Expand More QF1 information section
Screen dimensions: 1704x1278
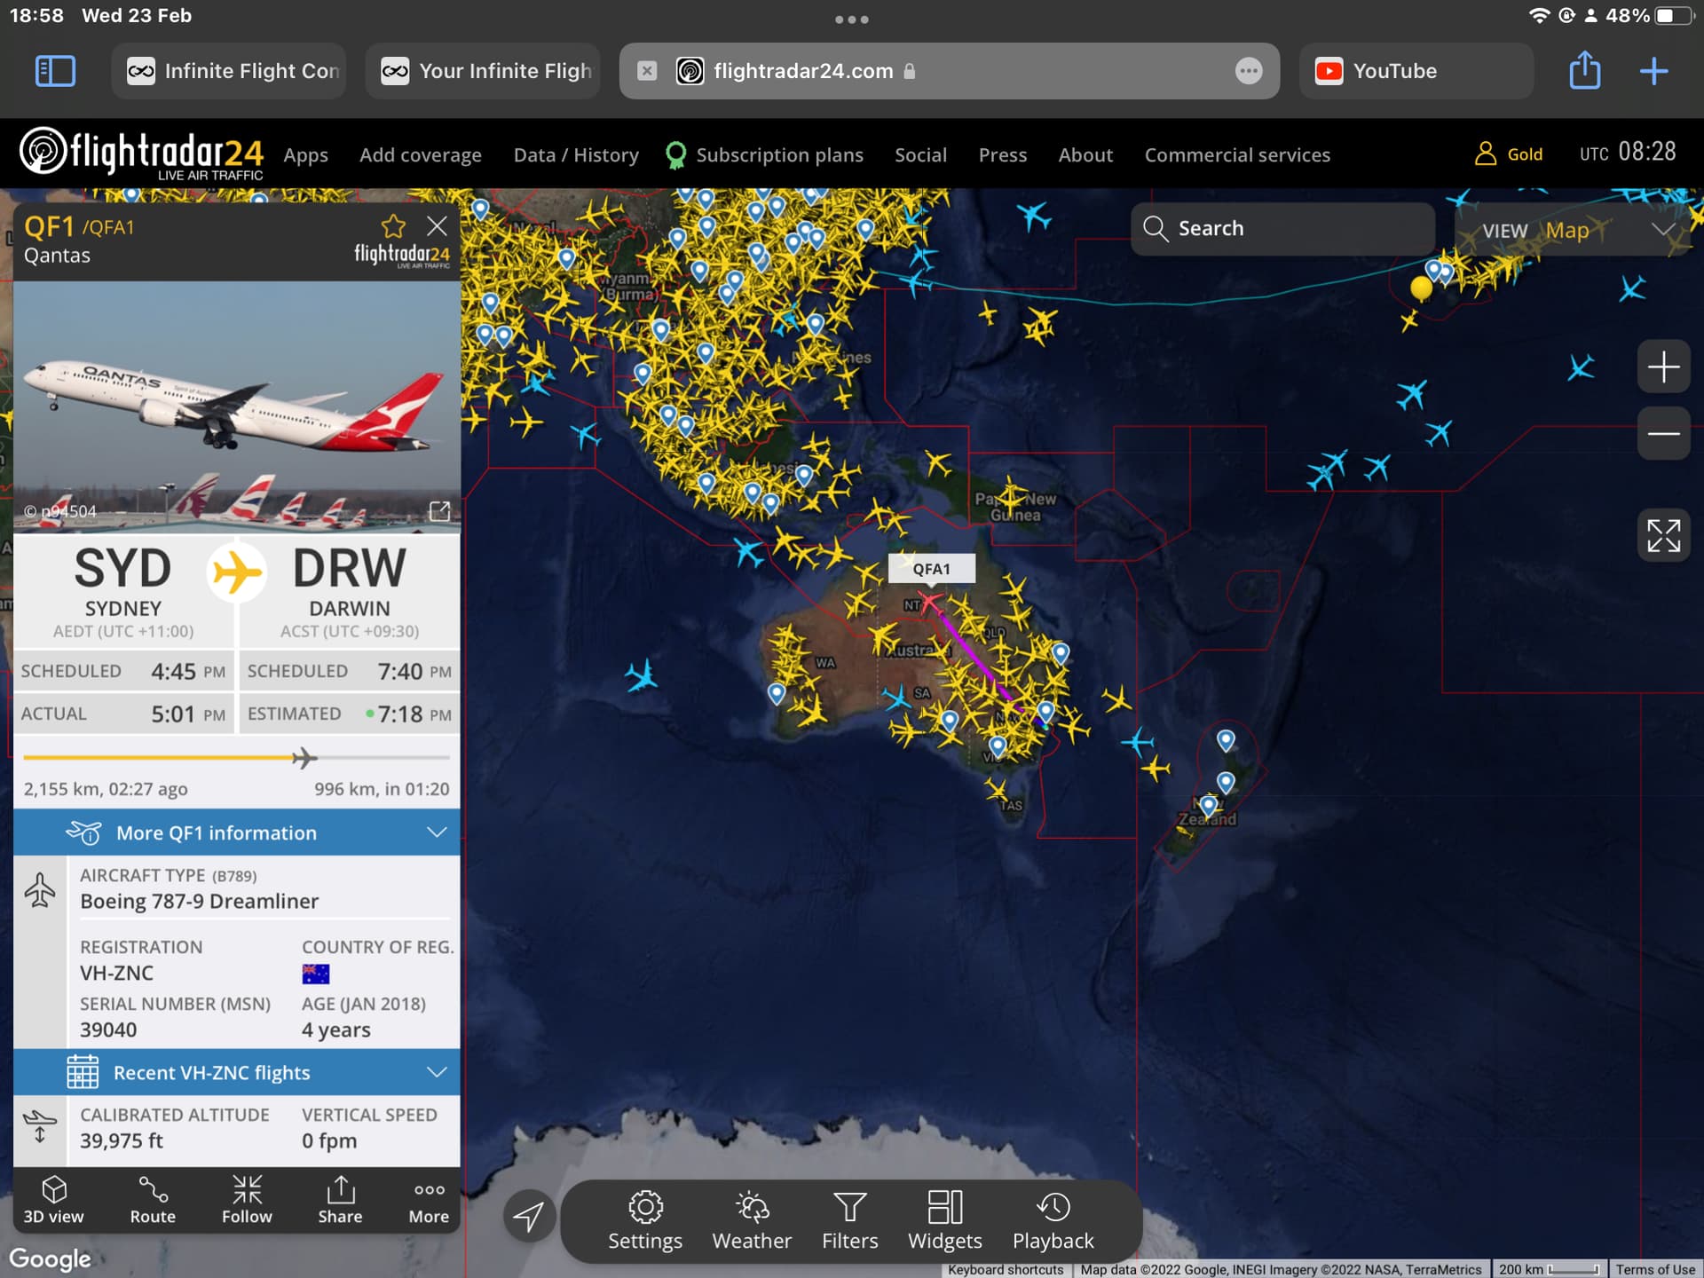tap(237, 832)
